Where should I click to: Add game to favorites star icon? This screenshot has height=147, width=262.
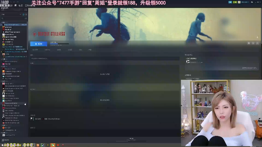tap(257, 43)
